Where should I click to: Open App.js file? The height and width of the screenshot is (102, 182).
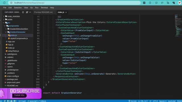point(11,45)
